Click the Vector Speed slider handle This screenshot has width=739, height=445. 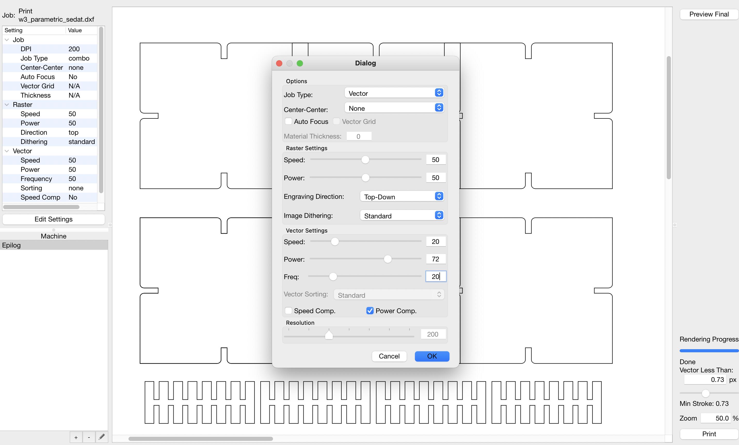(x=335, y=242)
